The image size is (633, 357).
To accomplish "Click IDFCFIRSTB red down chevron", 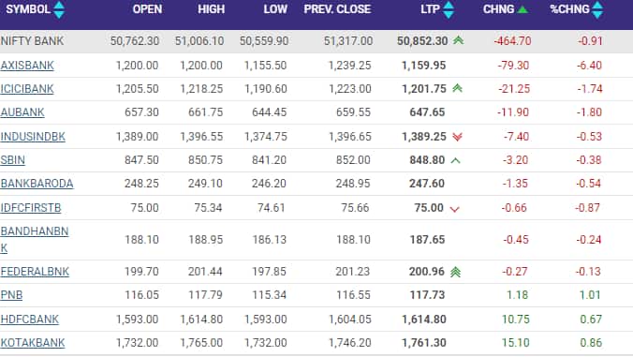I will 454,209.
